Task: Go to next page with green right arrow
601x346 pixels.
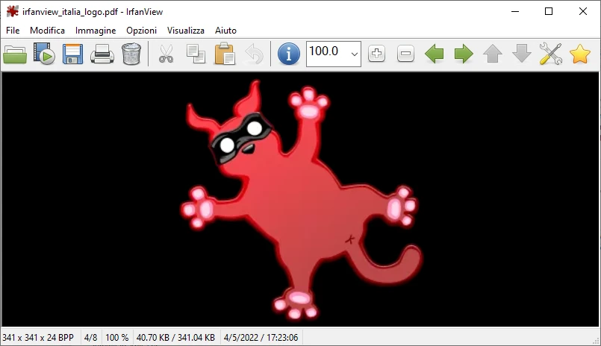Action: pos(464,54)
